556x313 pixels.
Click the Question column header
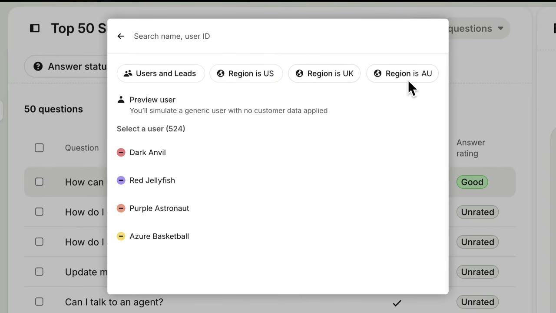point(82,148)
